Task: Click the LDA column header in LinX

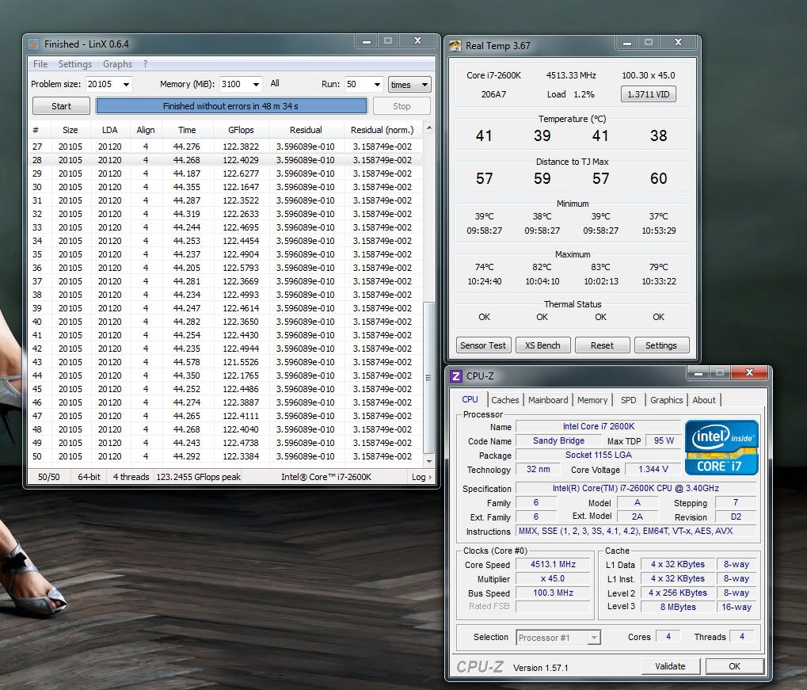Action: click(x=109, y=130)
